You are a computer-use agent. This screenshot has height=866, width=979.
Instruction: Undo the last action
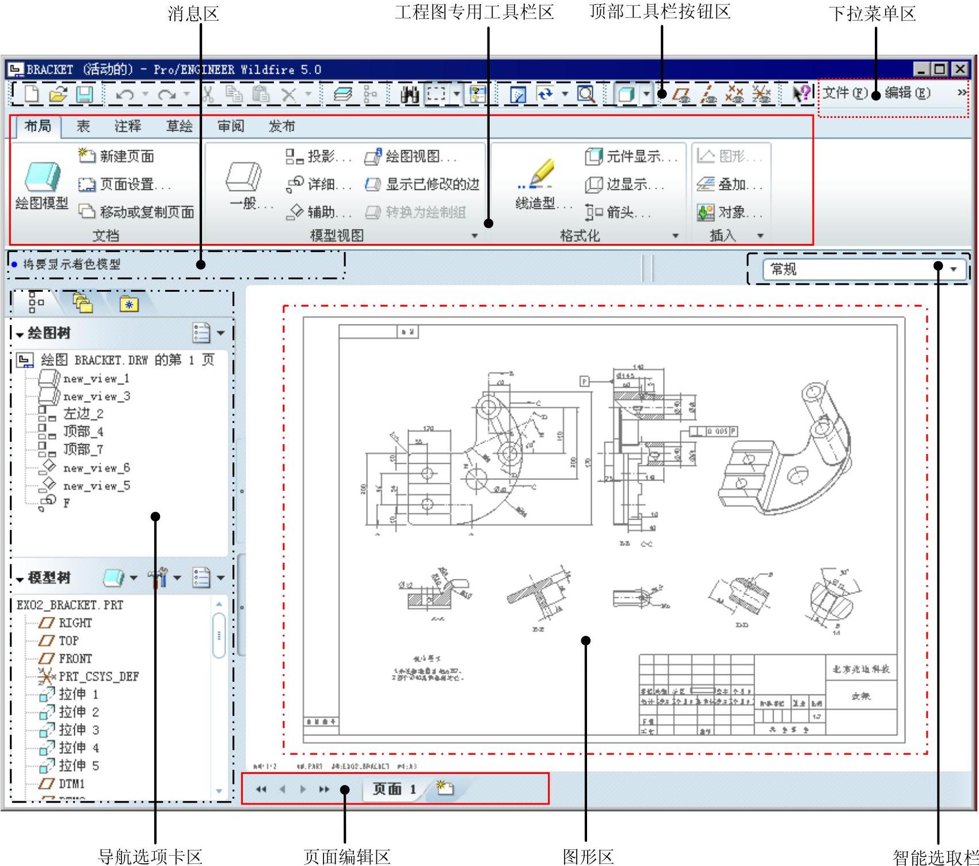coord(125,94)
